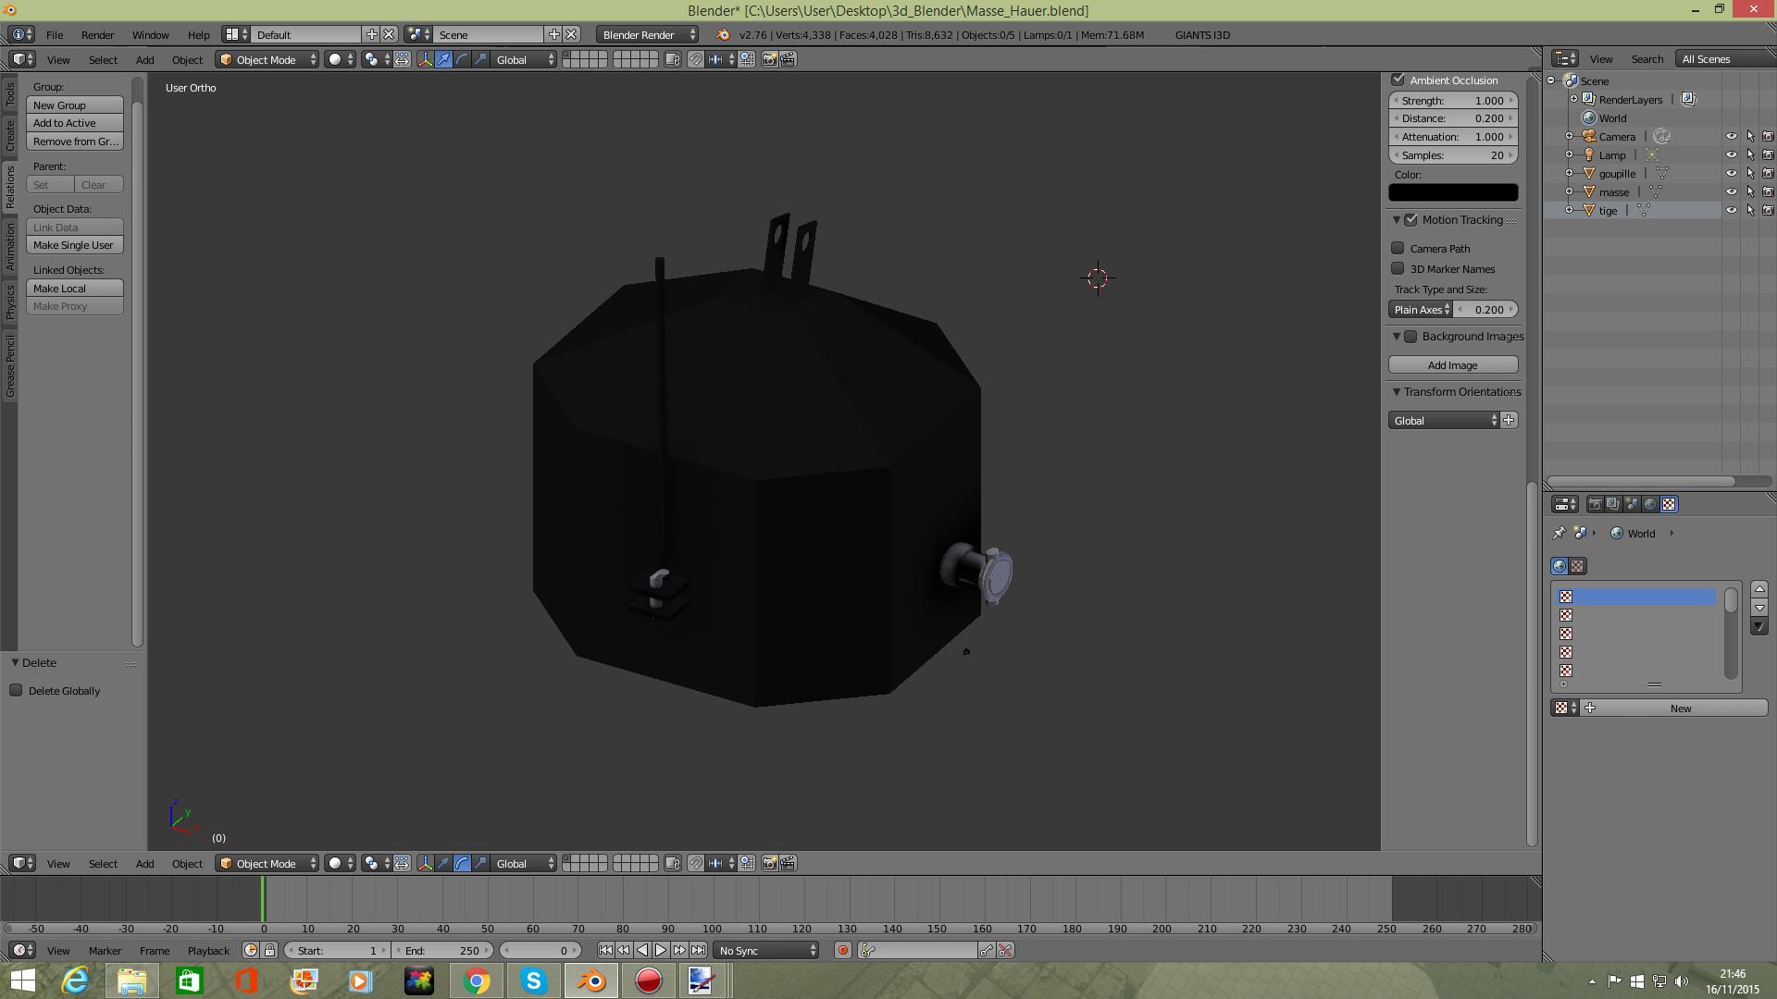The width and height of the screenshot is (1777, 999).
Task: Toggle the 3D manipulator axes icon
Action: pyautogui.click(x=425, y=59)
